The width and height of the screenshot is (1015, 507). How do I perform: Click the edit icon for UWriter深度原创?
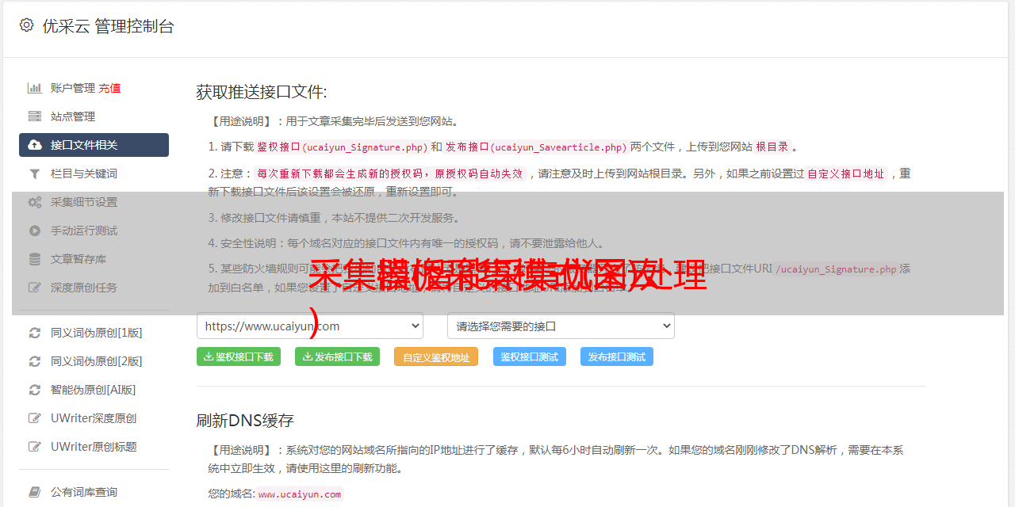(x=35, y=418)
